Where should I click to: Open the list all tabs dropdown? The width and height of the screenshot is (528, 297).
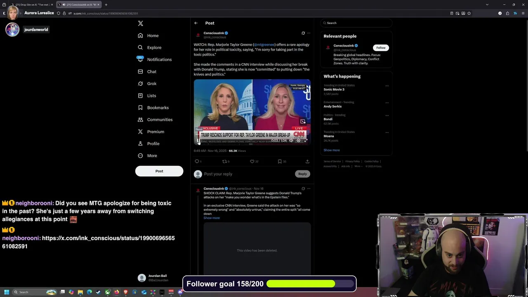click(487, 5)
